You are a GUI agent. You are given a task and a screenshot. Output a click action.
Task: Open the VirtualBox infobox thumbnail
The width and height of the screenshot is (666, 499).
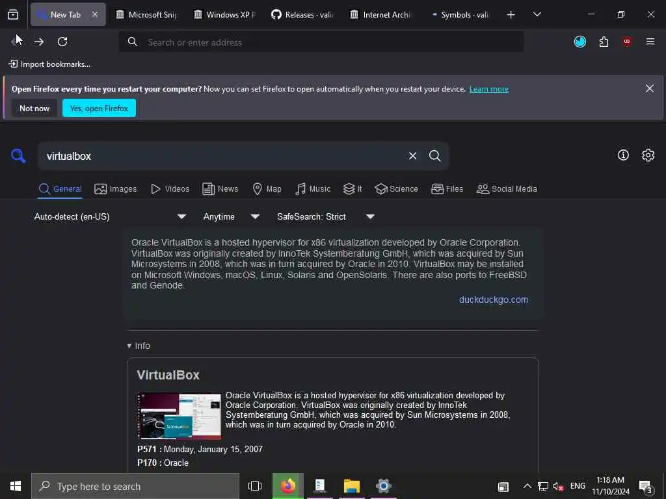pos(179,416)
